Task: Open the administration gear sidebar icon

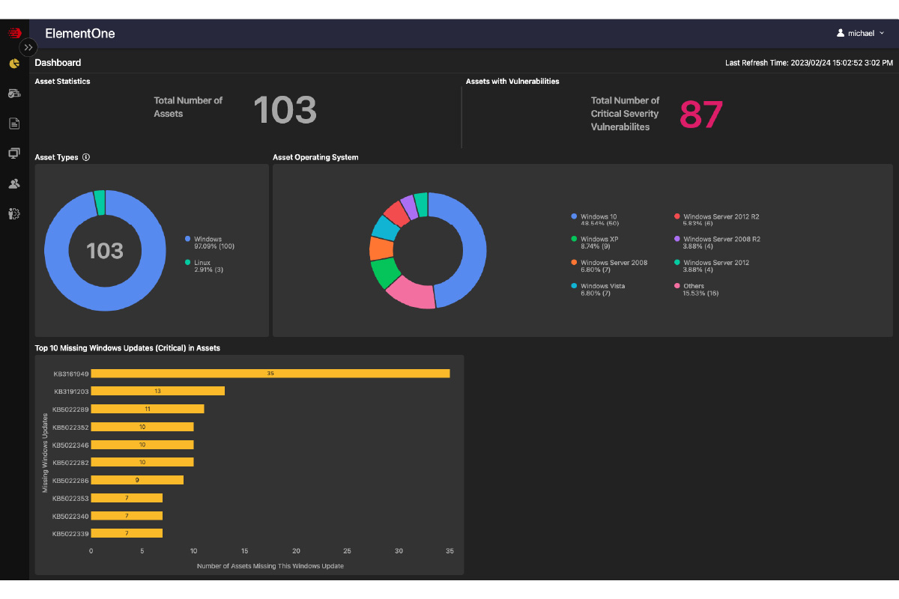Action: pos(14,213)
